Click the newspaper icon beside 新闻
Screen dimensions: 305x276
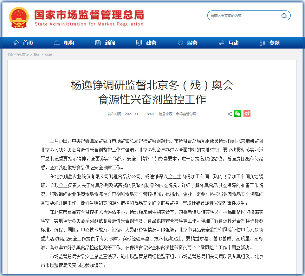click(98, 43)
